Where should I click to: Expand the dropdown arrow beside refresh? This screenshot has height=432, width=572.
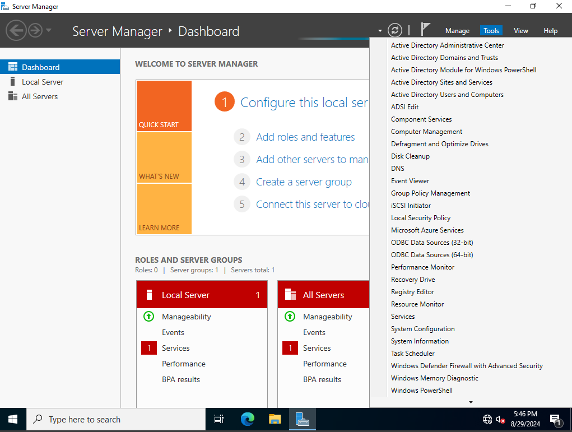pos(380,31)
